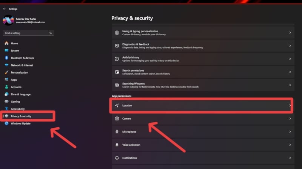
Task: Open the Sourav Dev Sahu account profile
Action: 24,20
